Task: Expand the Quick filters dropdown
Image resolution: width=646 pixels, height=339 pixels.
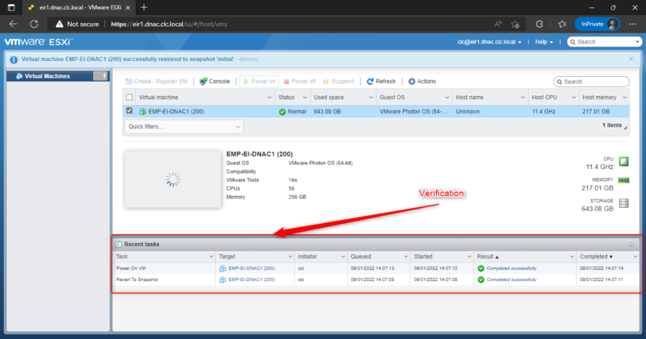Action: click(x=183, y=126)
